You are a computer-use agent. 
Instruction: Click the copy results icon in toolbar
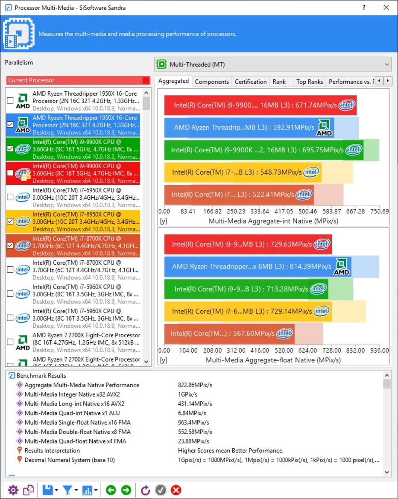28,490
